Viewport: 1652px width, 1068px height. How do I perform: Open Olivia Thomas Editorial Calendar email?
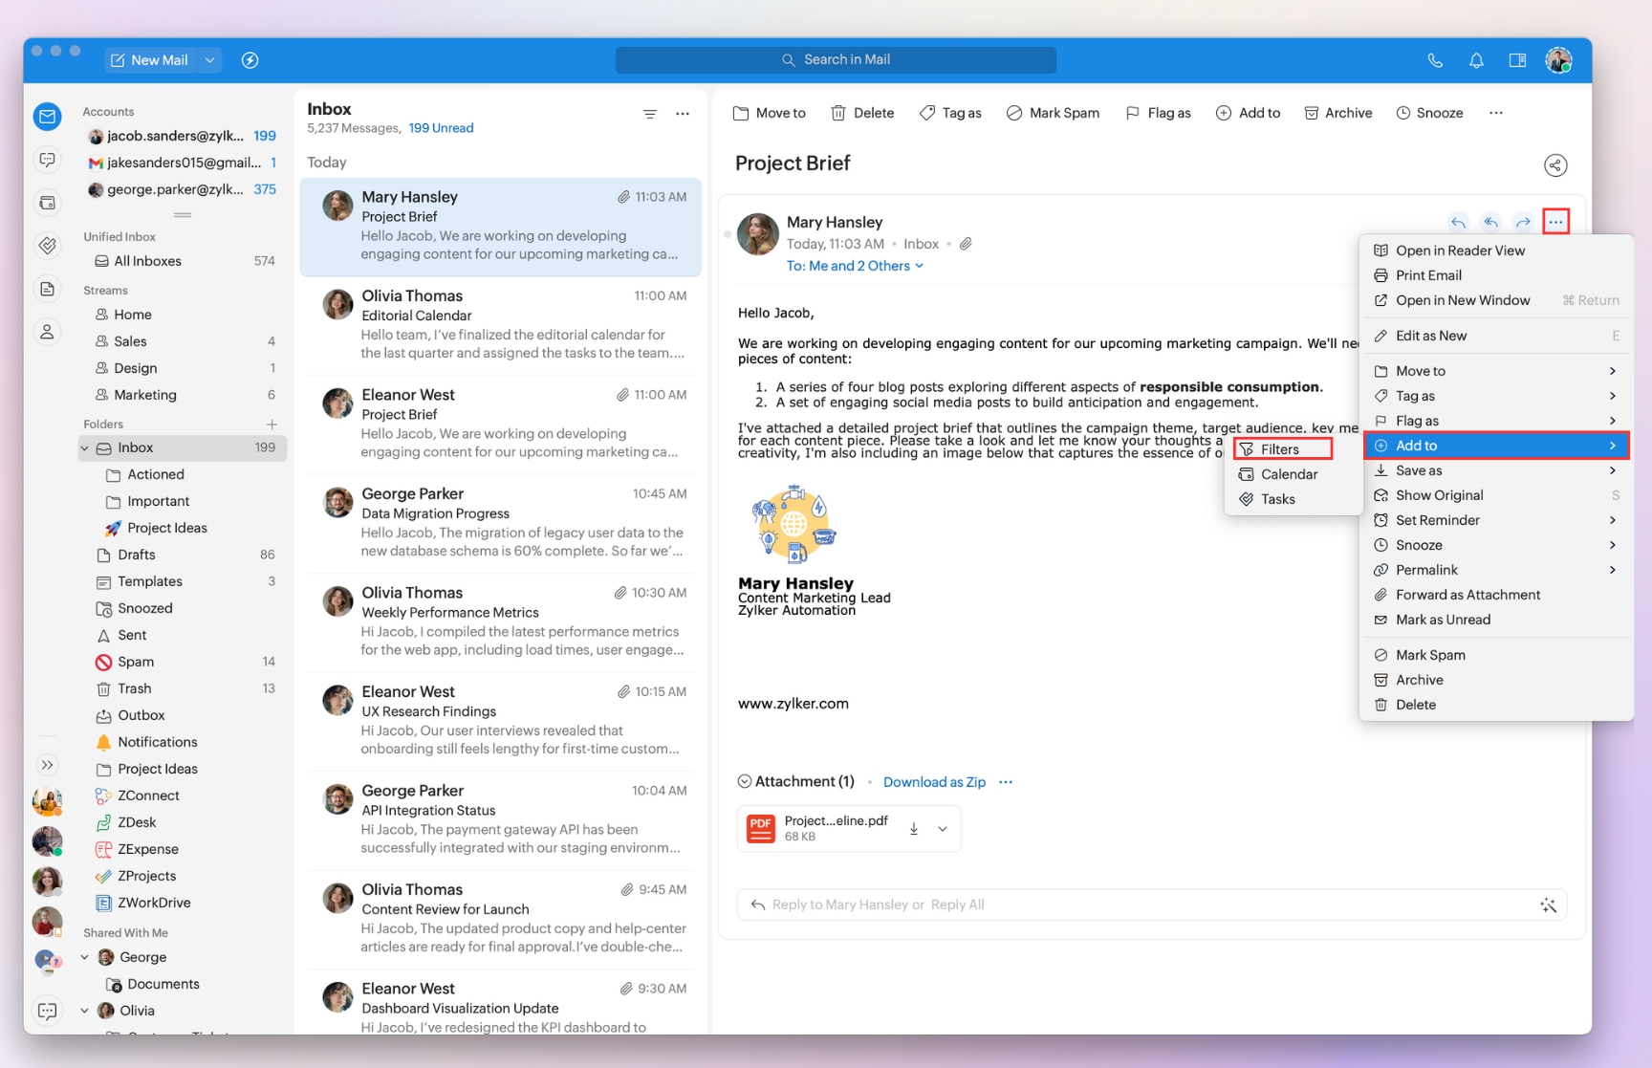click(x=501, y=325)
